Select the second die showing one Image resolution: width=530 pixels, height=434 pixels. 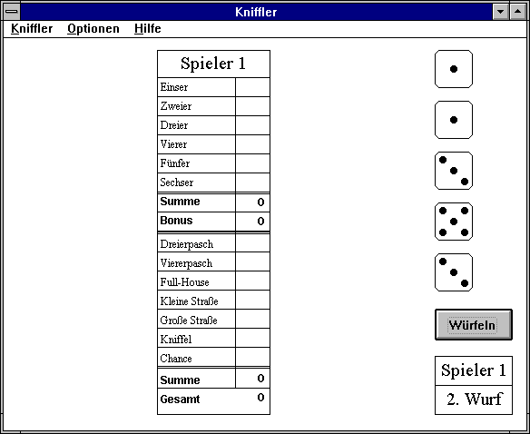(x=454, y=120)
